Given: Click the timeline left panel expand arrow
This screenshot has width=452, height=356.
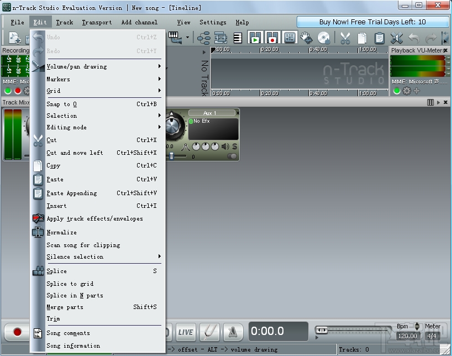Looking at the screenshot, I should [204, 52].
